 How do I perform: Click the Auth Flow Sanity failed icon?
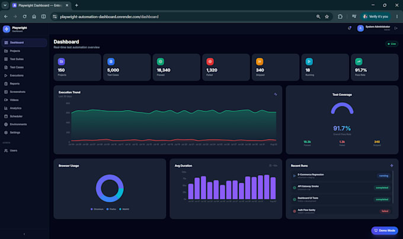click(x=295, y=211)
